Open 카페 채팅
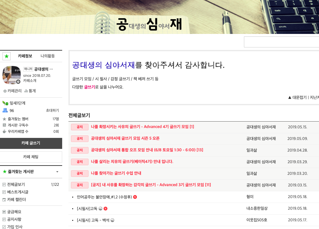This screenshot has width=319, height=229. click(x=30, y=157)
